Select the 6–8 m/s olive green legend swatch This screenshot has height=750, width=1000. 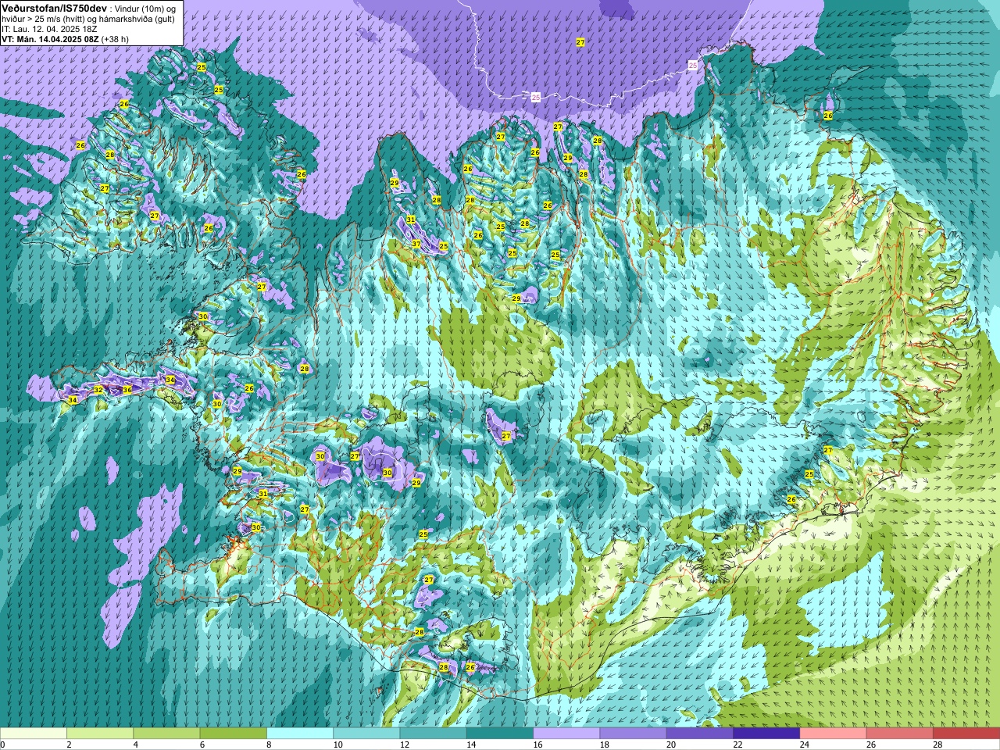[x=233, y=734]
